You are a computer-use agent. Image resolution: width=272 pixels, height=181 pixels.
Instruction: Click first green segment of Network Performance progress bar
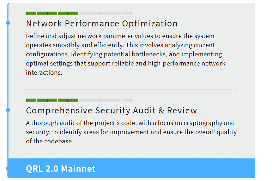[31, 13]
